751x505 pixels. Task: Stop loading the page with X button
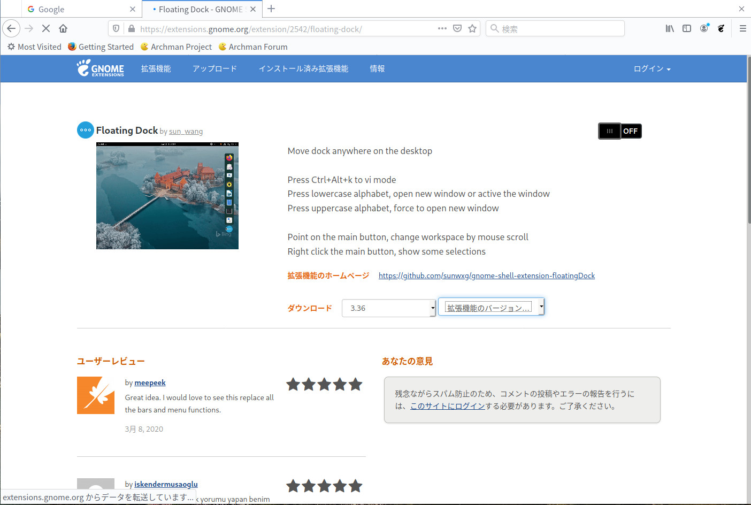pyautogui.click(x=46, y=28)
